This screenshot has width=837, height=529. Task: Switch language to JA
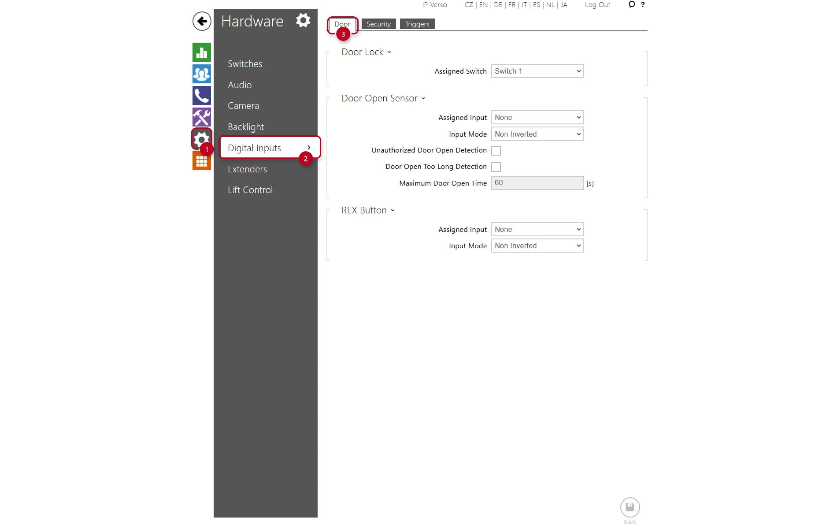[x=563, y=5]
